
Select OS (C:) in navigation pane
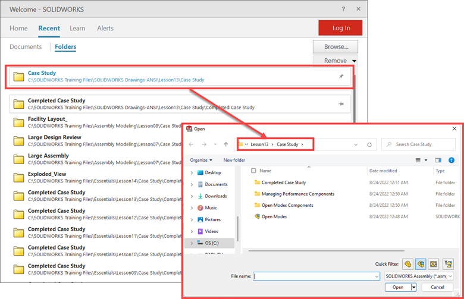(209, 243)
